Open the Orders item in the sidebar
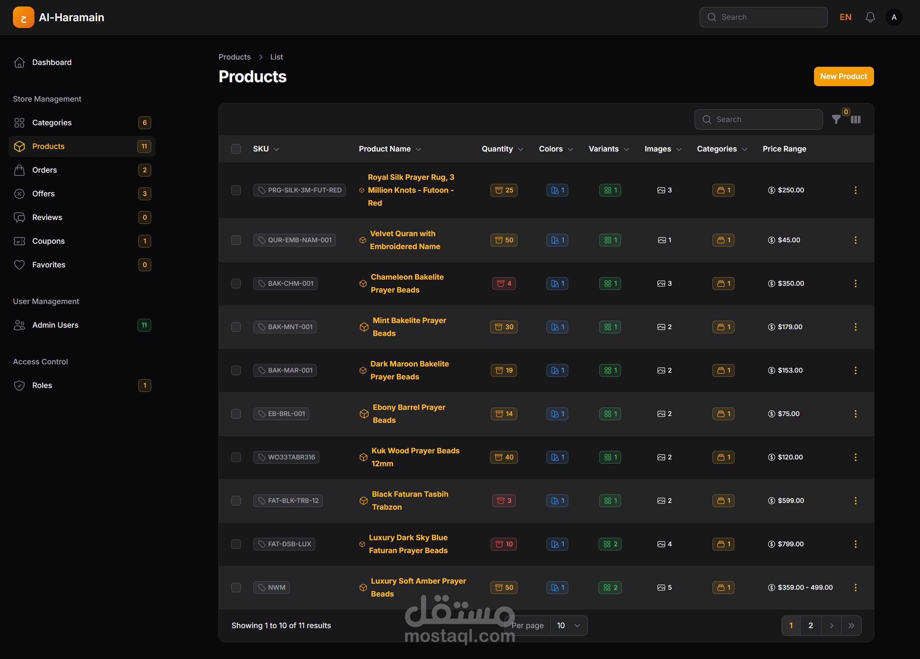920x659 pixels. 44,170
